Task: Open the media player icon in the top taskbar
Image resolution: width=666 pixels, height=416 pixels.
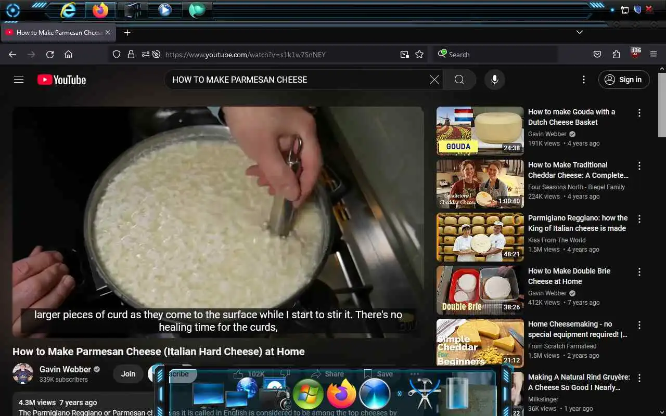Action: pos(165,10)
